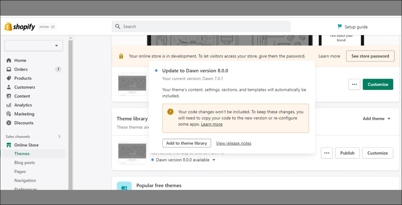The height and width of the screenshot is (205, 402).
Task: Open Analytics via its bar chart icon
Action: point(9,105)
